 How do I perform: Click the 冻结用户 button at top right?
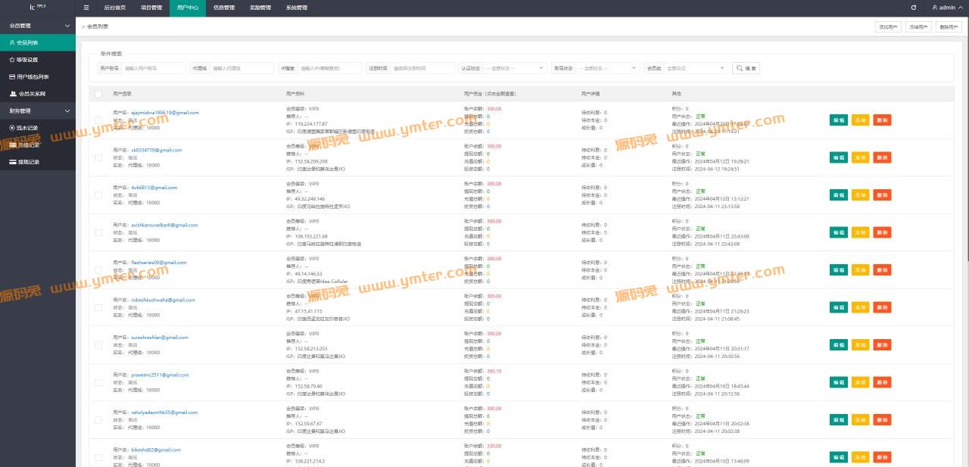(918, 26)
